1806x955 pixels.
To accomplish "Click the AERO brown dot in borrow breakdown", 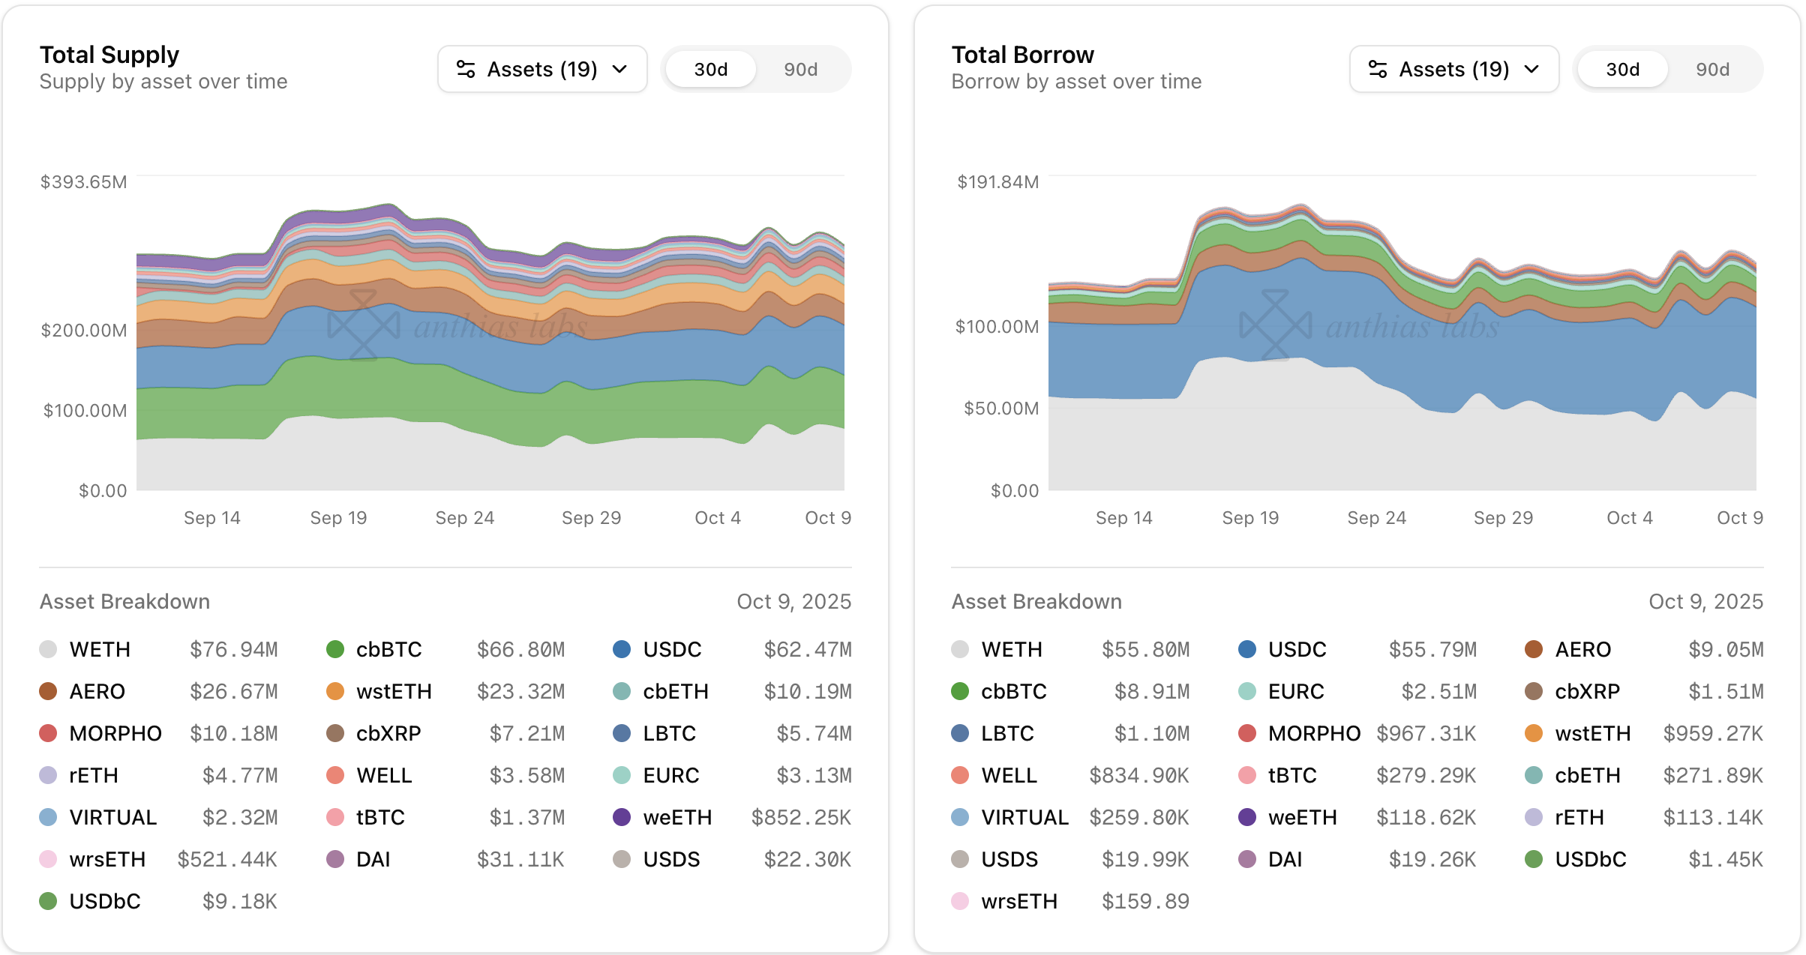I will click(1534, 649).
